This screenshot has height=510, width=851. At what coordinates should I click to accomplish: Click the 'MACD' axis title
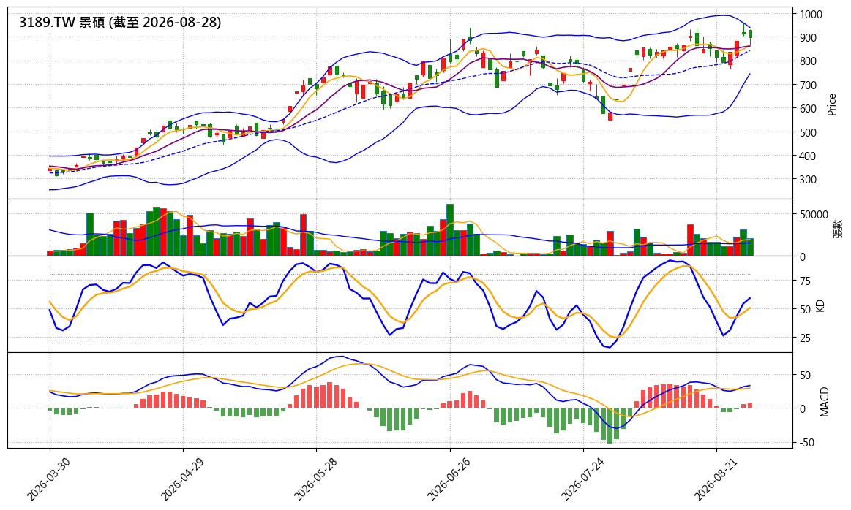tap(825, 402)
